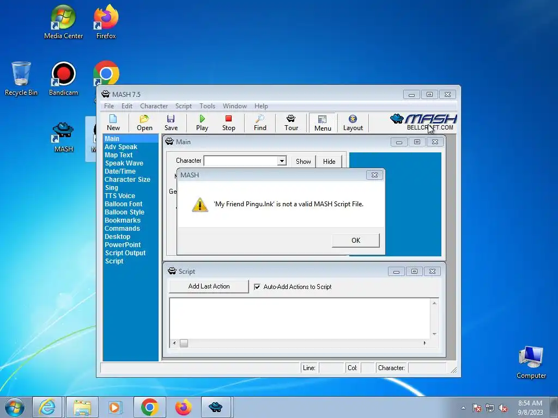Toggle the Menu toolbar button
The width and height of the screenshot is (558, 418).
[323, 123]
